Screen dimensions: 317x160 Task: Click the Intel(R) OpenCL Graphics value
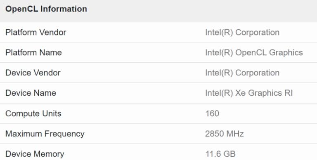click(254, 53)
